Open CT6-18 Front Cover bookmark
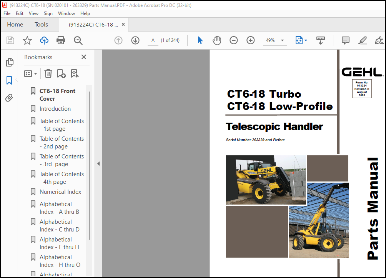Screen dimensions: 386x278 pyautogui.click(x=57, y=95)
